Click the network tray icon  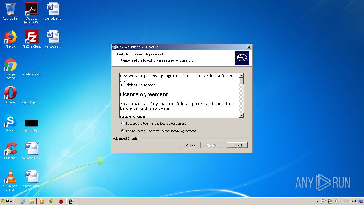pyautogui.click(x=330, y=201)
